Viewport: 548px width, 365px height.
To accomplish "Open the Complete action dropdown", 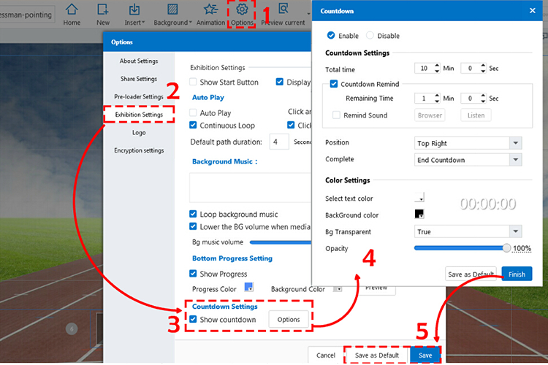I will [468, 160].
